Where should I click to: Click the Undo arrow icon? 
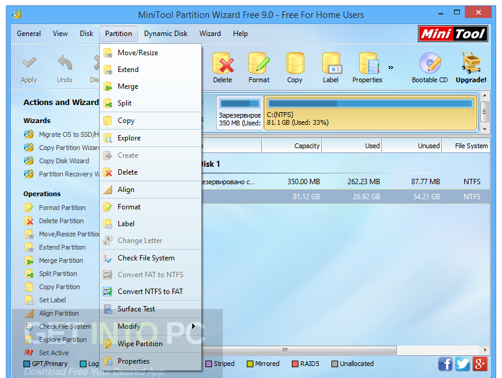click(65, 62)
